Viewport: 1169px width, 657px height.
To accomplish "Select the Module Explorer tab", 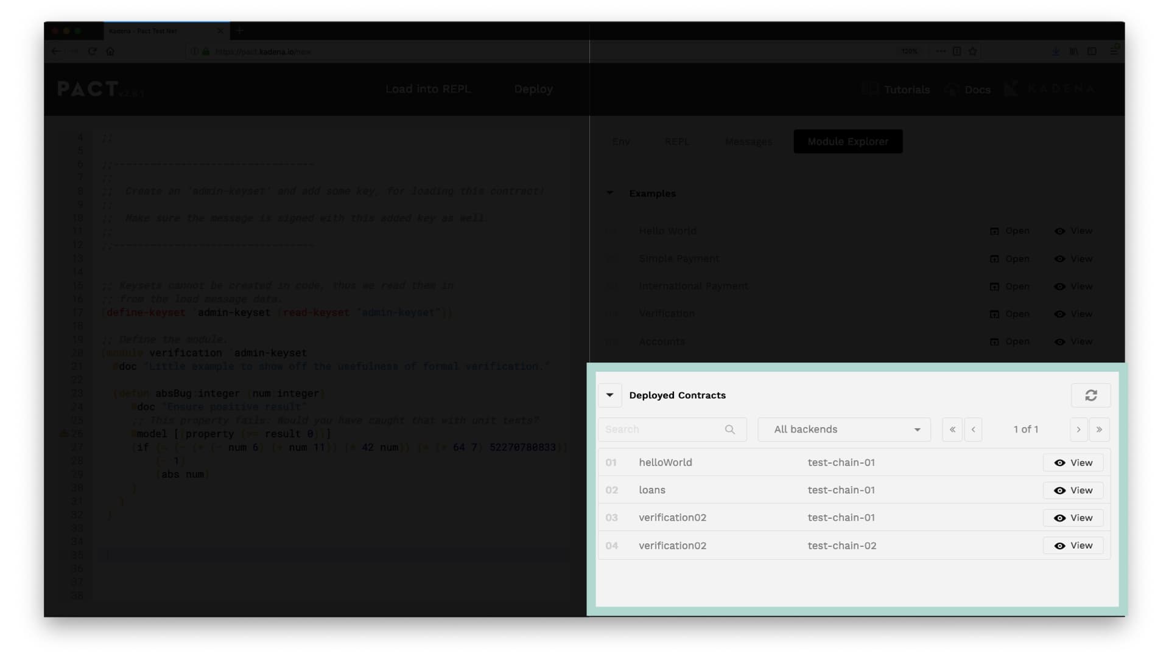I will coord(848,142).
